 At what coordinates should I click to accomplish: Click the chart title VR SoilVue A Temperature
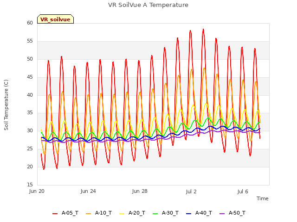(x=148, y=5)
